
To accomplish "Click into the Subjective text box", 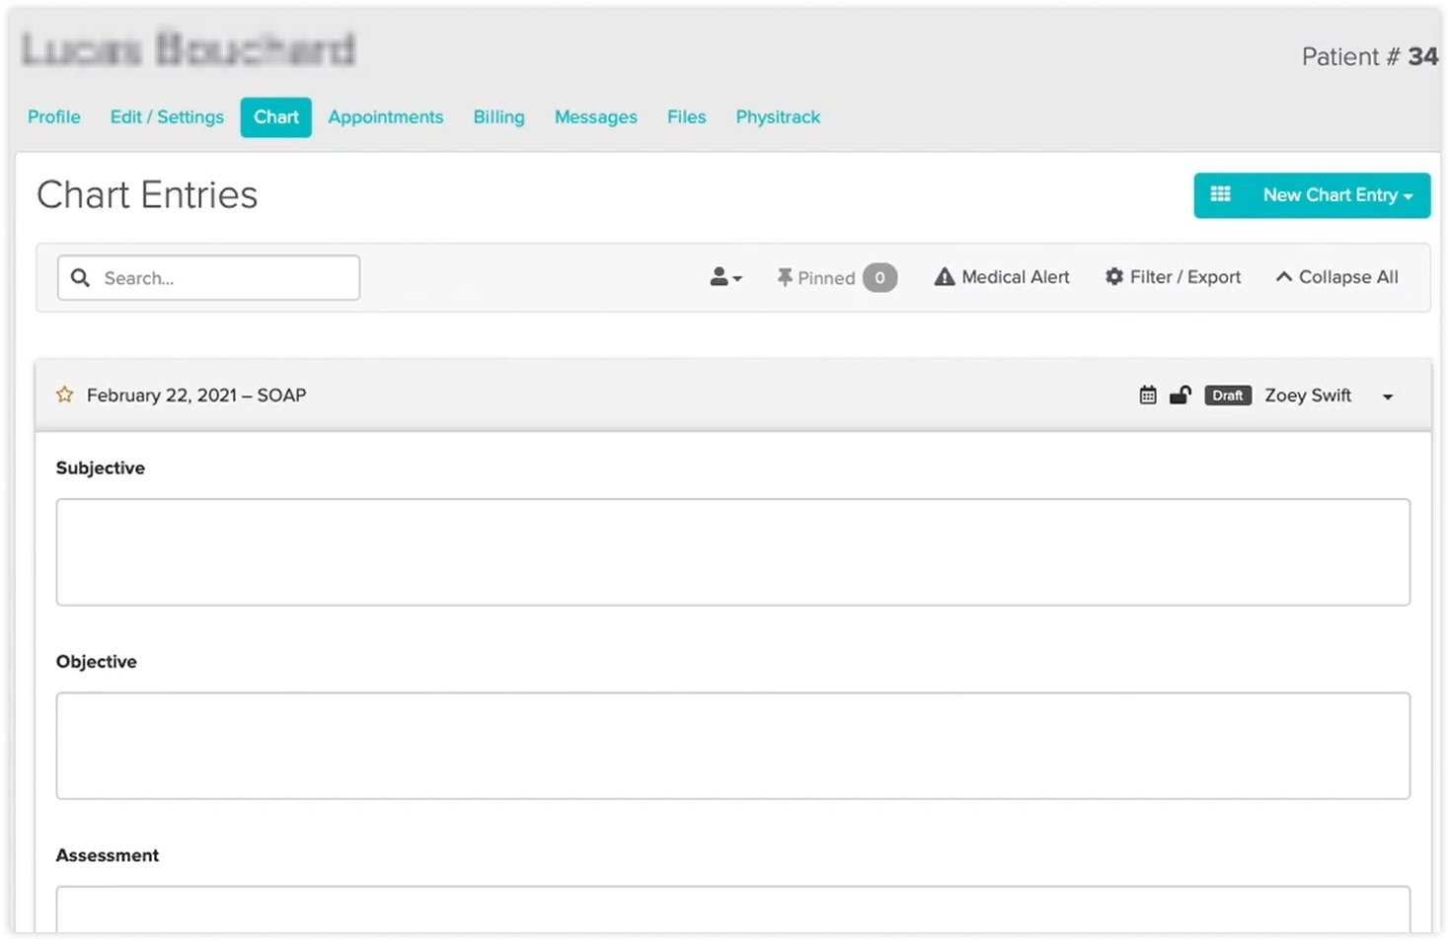I will pos(732,551).
